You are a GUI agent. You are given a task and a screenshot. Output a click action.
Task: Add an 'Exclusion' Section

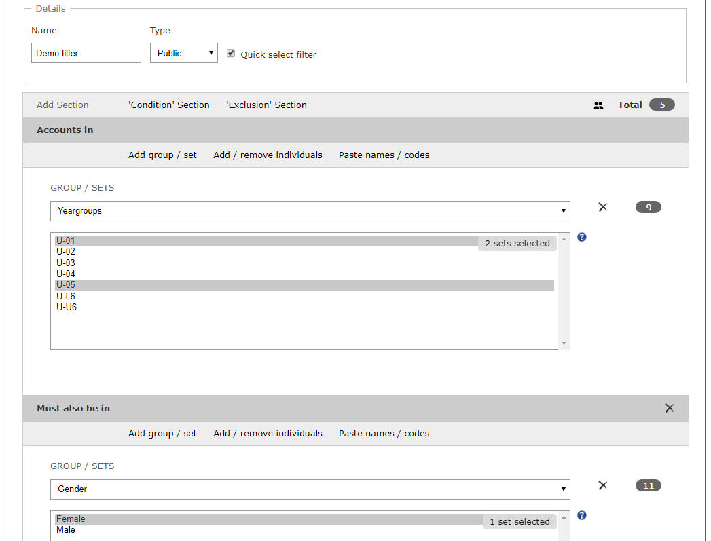tap(267, 105)
